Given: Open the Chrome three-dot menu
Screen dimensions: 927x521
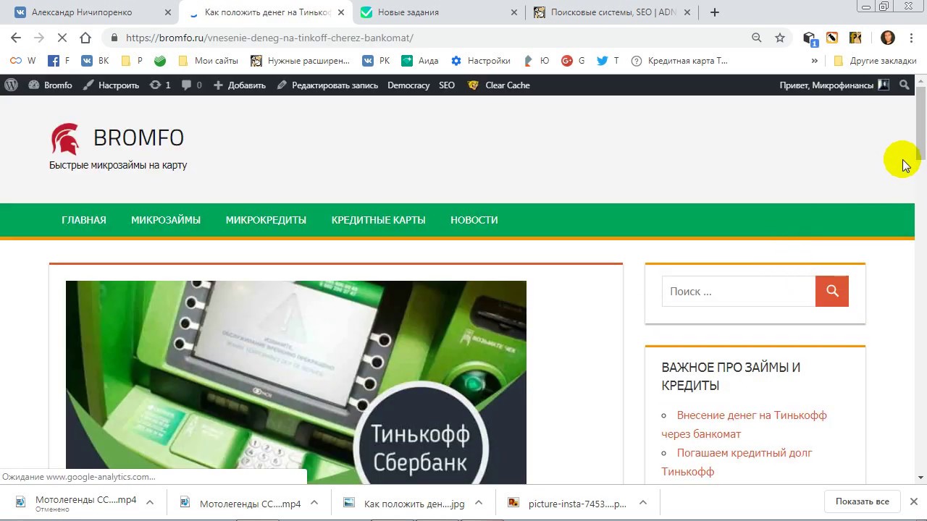Looking at the screenshot, I should 911,38.
